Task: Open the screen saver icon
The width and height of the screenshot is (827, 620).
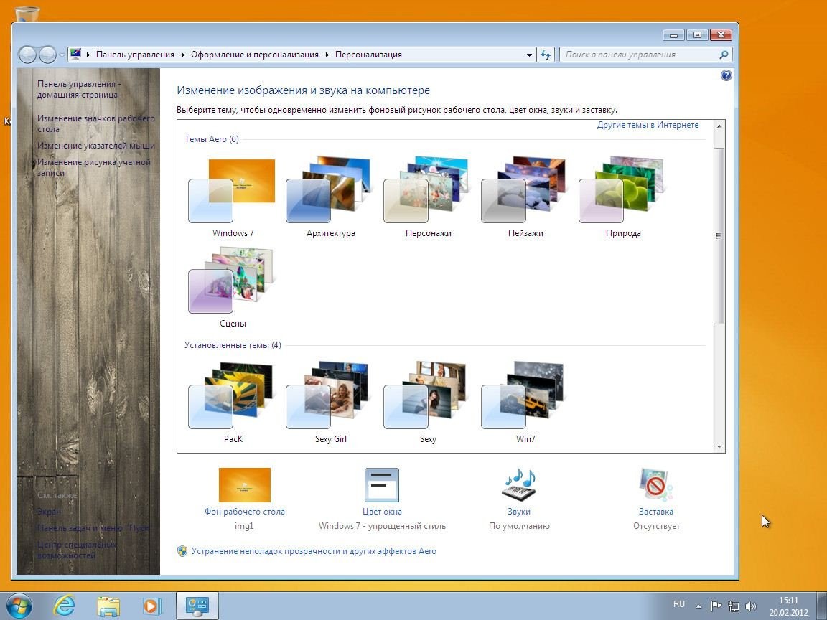Action: [655, 484]
